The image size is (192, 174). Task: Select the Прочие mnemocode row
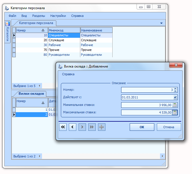click(64, 50)
